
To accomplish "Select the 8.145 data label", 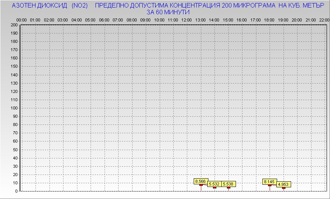I will tap(270, 182).
